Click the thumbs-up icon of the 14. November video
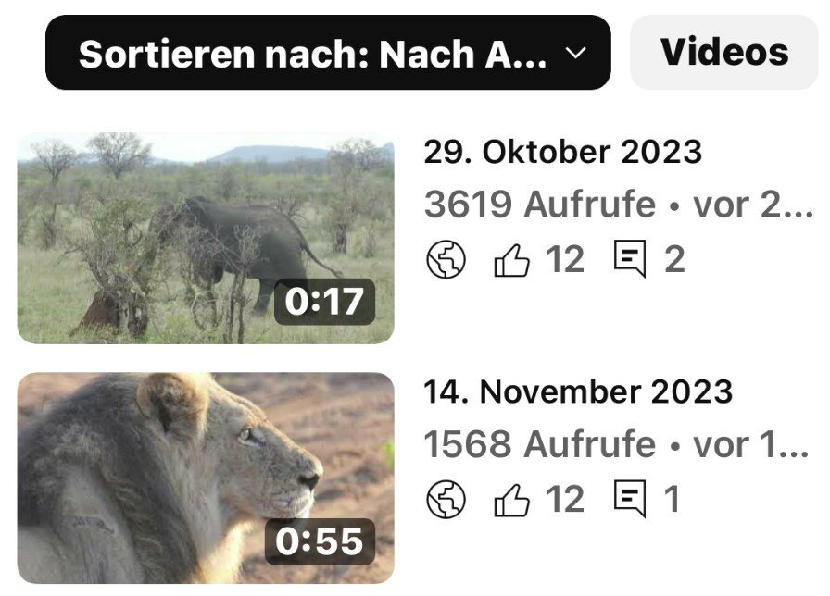The width and height of the screenshot is (830, 596). pyautogui.click(x=511, y=499)
